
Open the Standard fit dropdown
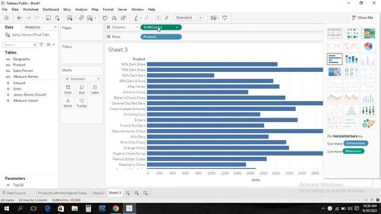[189, 18]
